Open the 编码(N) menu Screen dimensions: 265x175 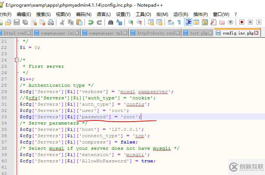[83, 14]
